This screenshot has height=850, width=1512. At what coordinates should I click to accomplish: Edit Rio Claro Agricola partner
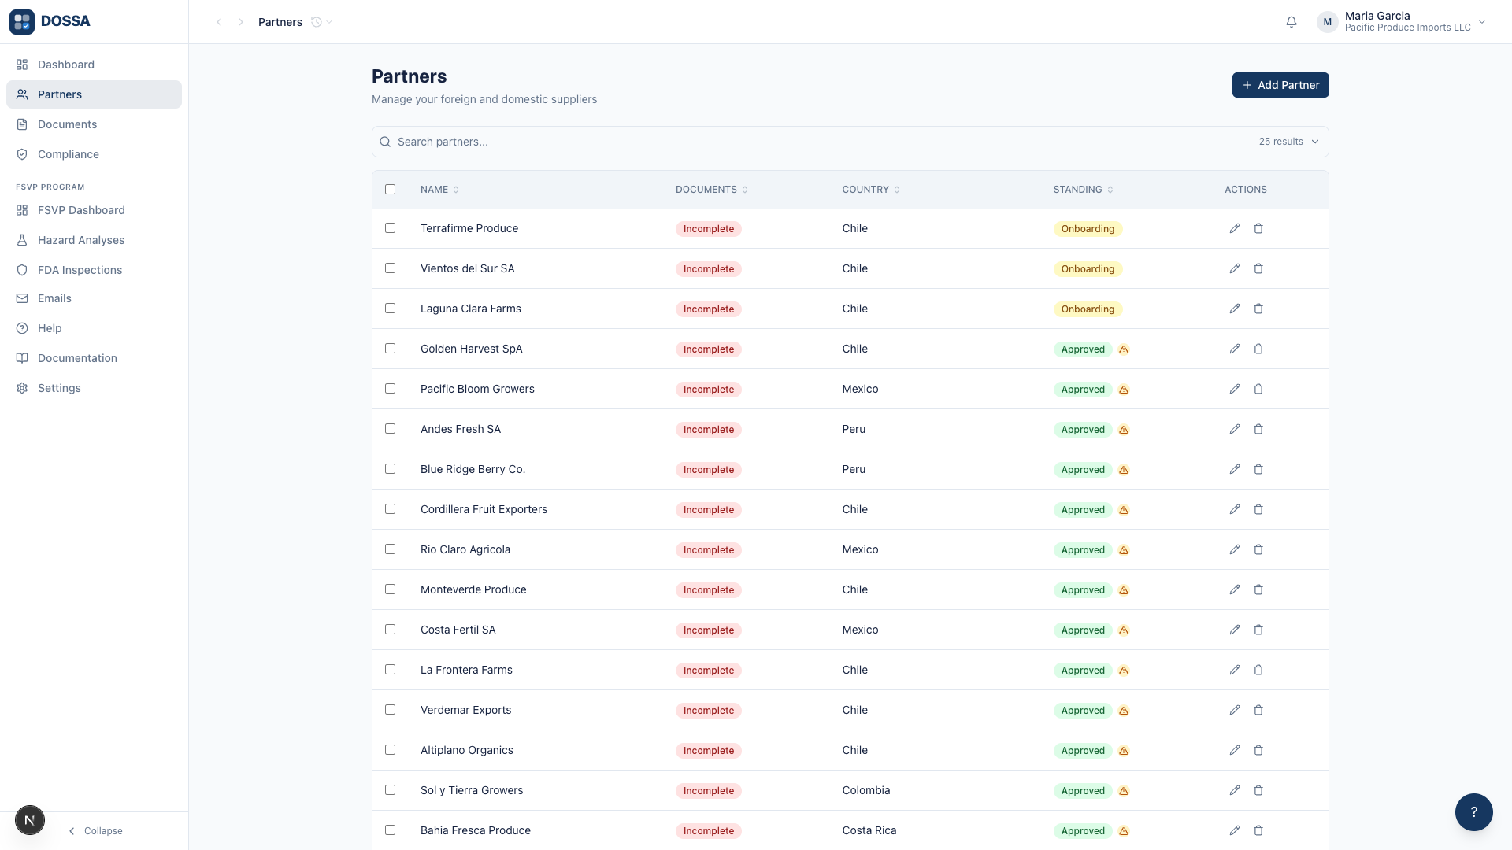(x=1235, y=549)
